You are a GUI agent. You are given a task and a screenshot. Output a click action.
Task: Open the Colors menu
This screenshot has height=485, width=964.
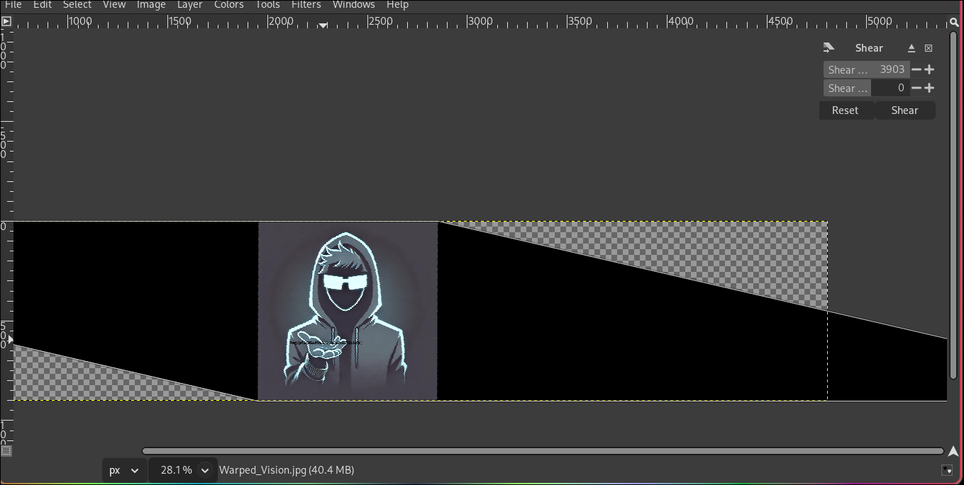[x=228, y=5]
